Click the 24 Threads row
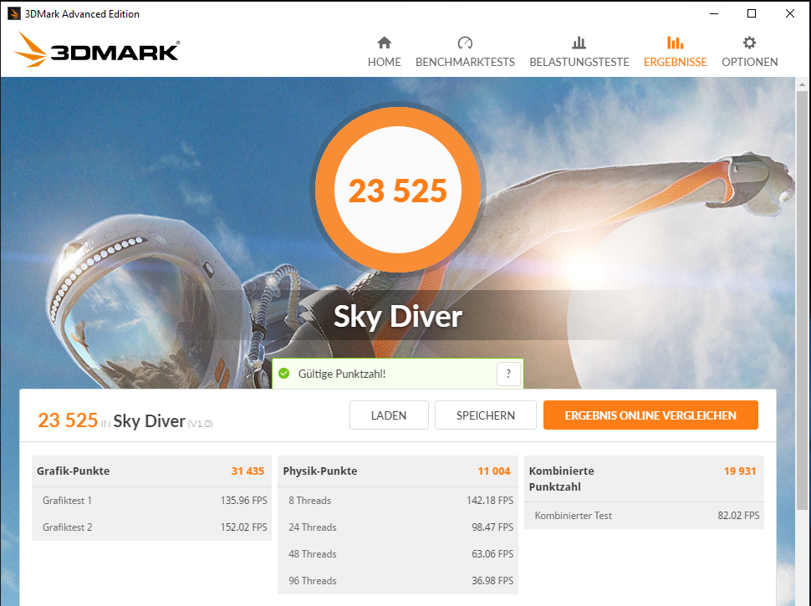The width and height of the screenshot is (811, 606). [x=398, y=527]
